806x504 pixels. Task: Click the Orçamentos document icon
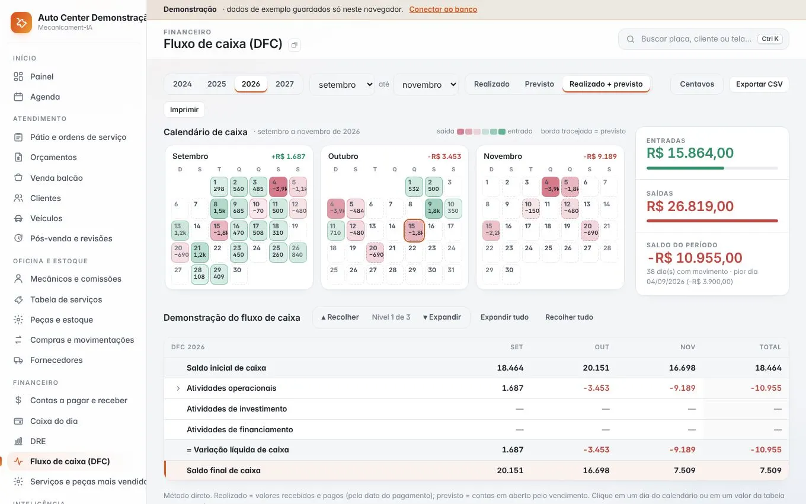coord(18,157)
